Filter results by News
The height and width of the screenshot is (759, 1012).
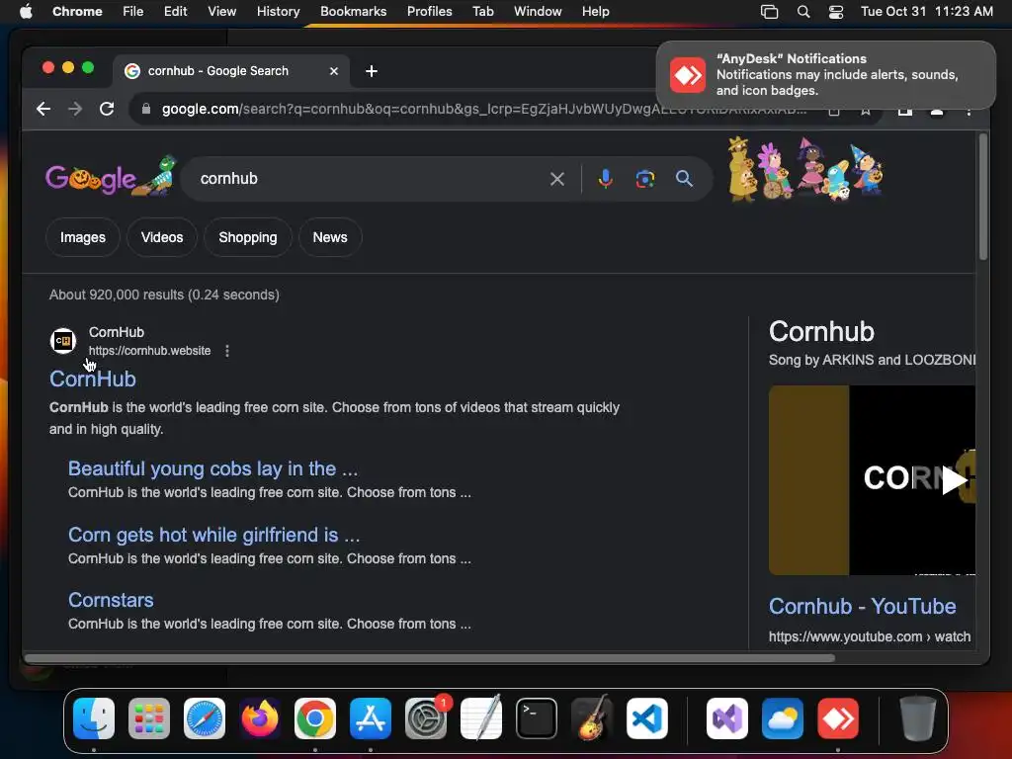[x=330, y=237]
